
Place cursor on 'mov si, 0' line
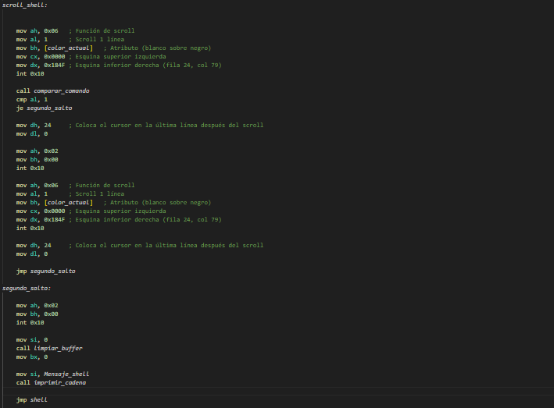coord(32,339)
